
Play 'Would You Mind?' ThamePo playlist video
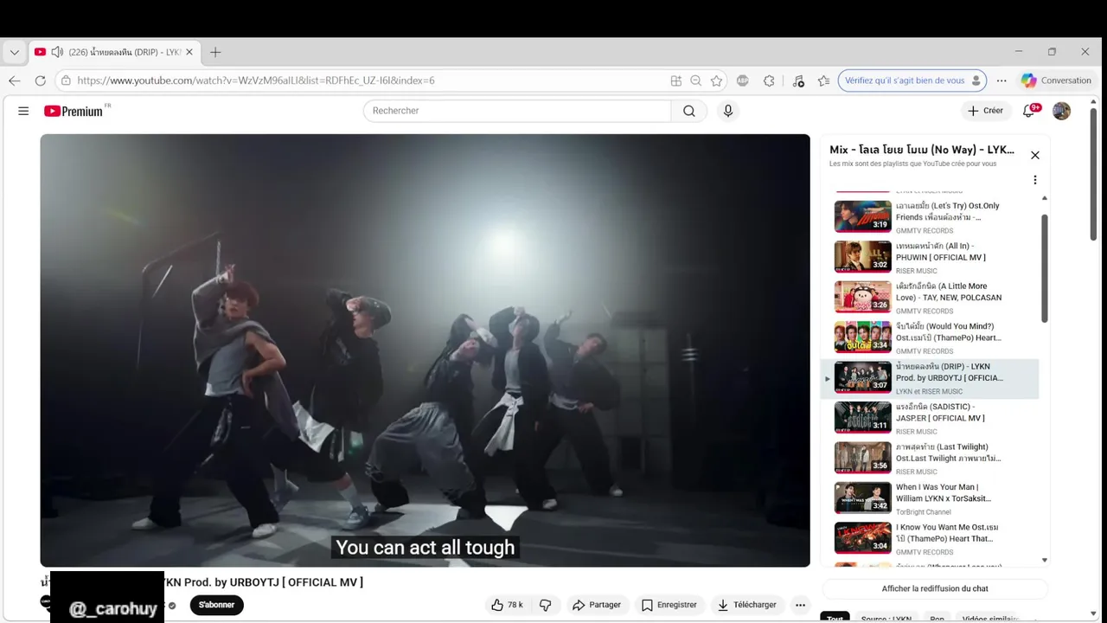(930, 337)
